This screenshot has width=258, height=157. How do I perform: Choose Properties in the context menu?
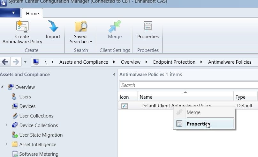(x=204, y=124)
